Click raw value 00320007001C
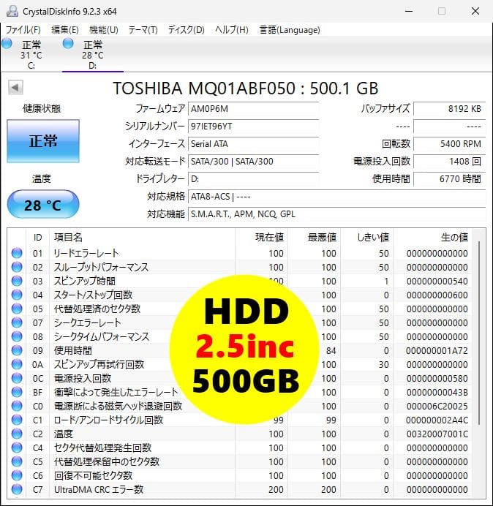Image resolution: width=493 pixels, height=506 pixels. [437, 434]
